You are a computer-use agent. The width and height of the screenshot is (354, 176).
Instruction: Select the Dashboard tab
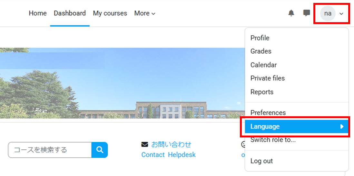70,13
